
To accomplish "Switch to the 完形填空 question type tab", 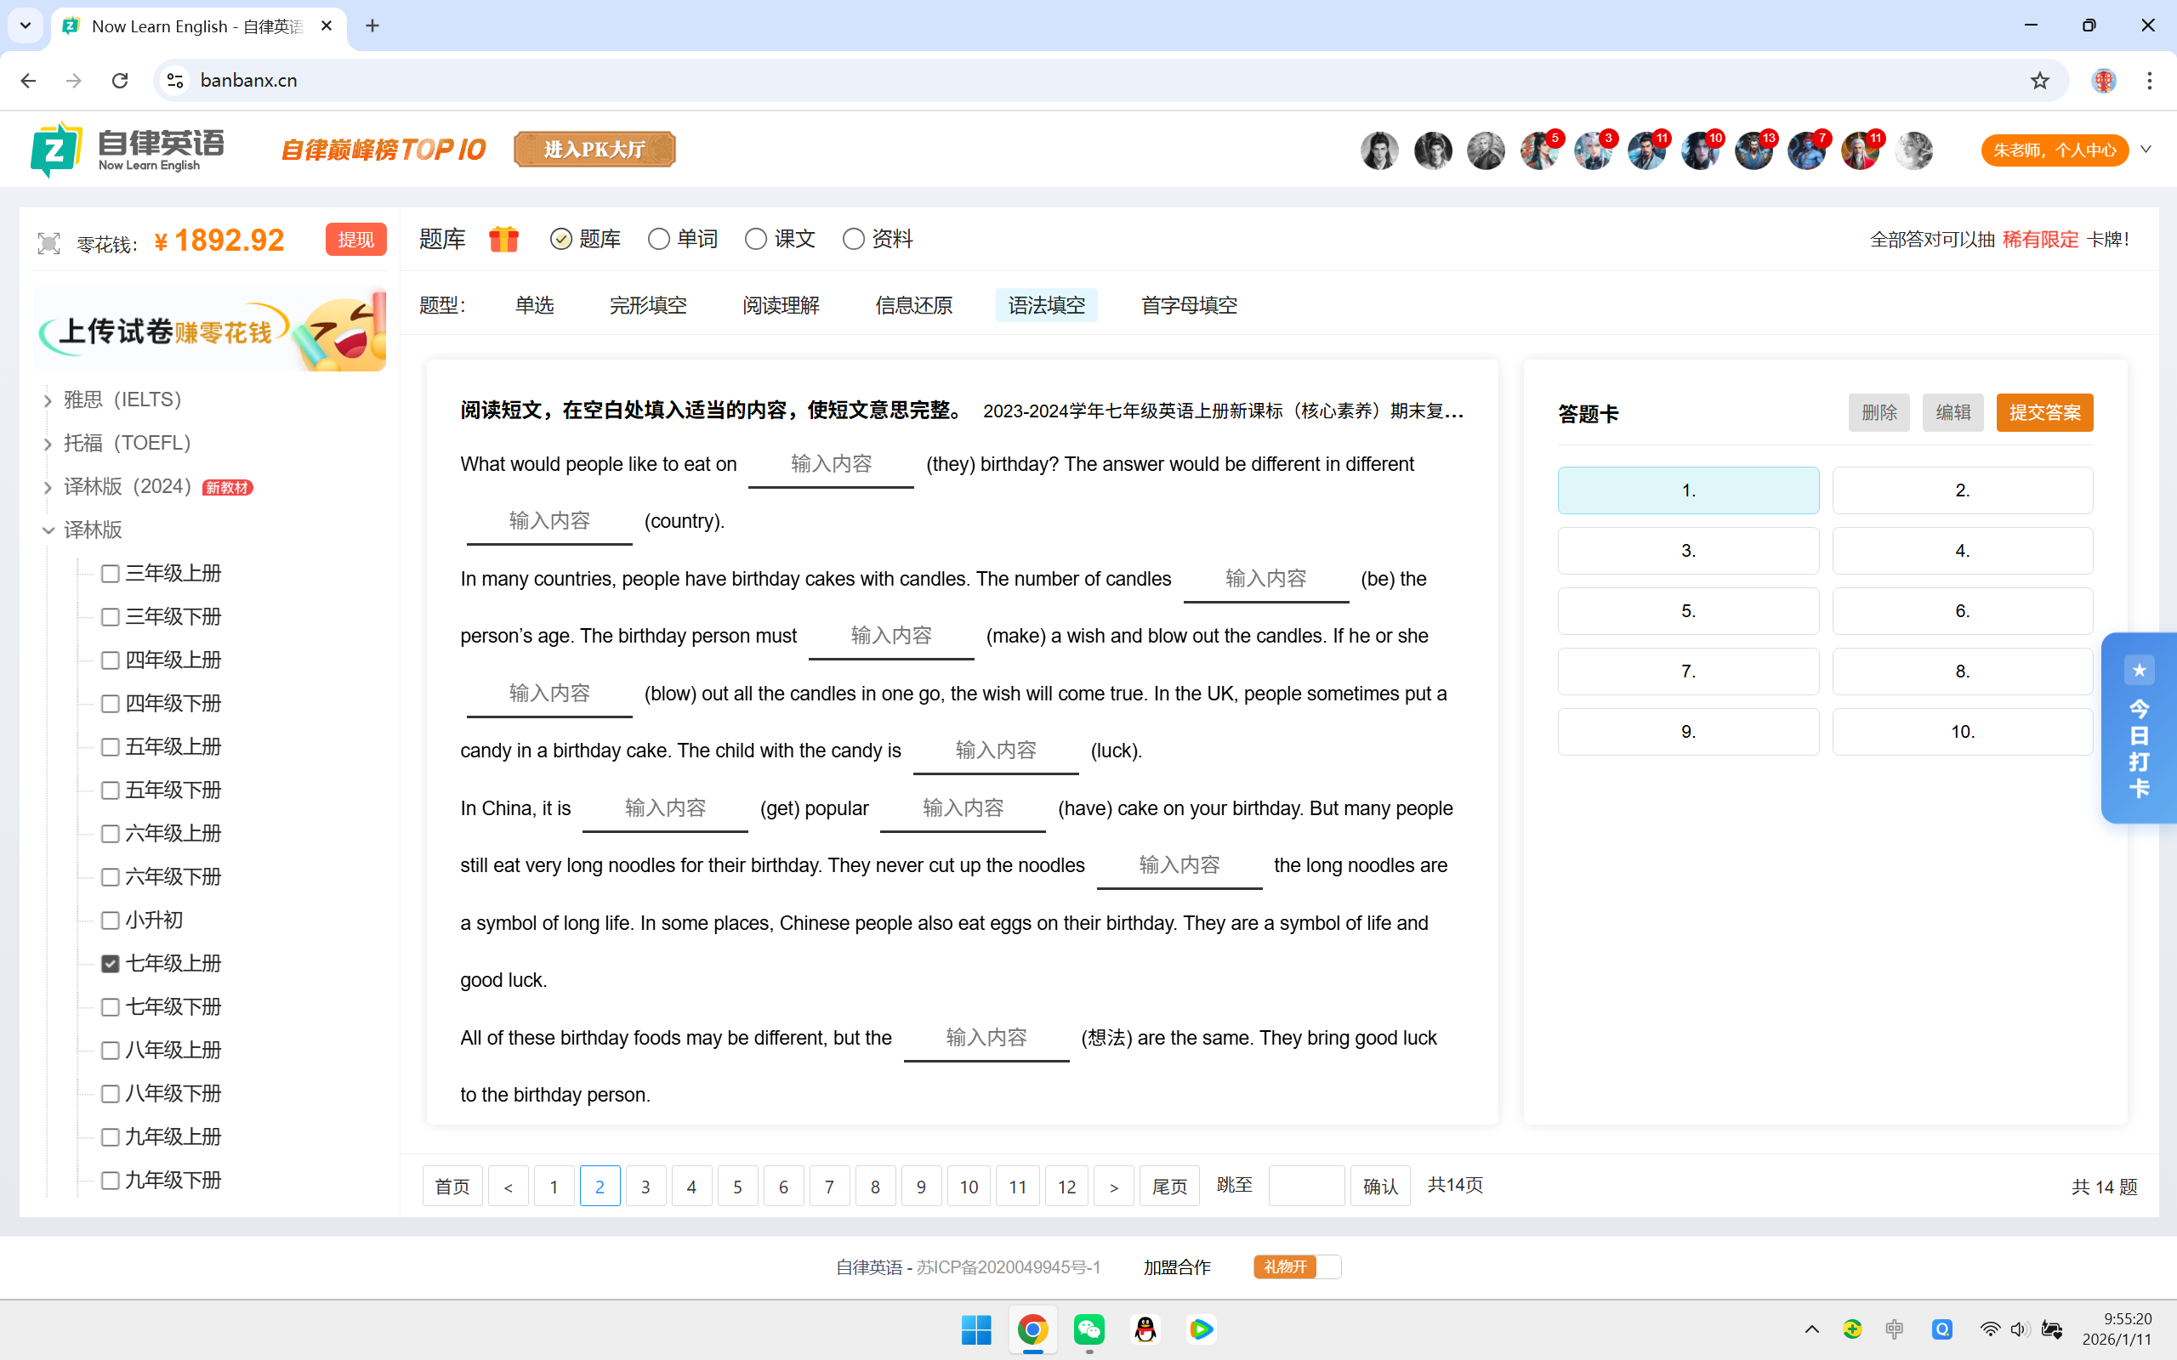I will click(648, 306).
